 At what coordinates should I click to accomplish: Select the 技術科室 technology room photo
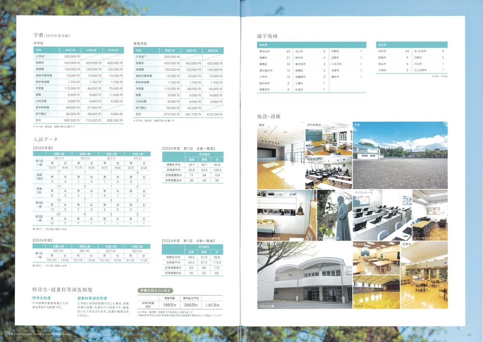tap(376, 259)
